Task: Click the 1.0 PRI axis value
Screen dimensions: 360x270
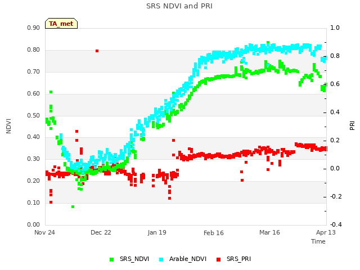Action: 335,28
